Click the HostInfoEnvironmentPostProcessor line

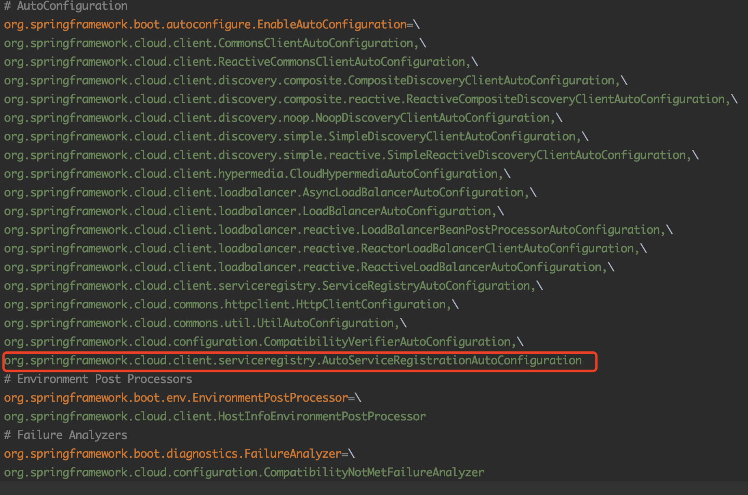coord(215,417)
